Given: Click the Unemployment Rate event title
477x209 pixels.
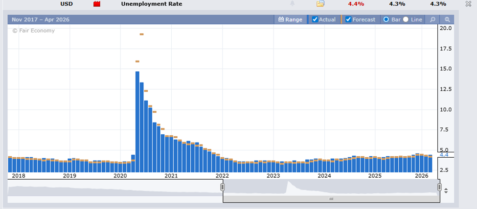Looking at the screenshot, I should tap(152, 4).
